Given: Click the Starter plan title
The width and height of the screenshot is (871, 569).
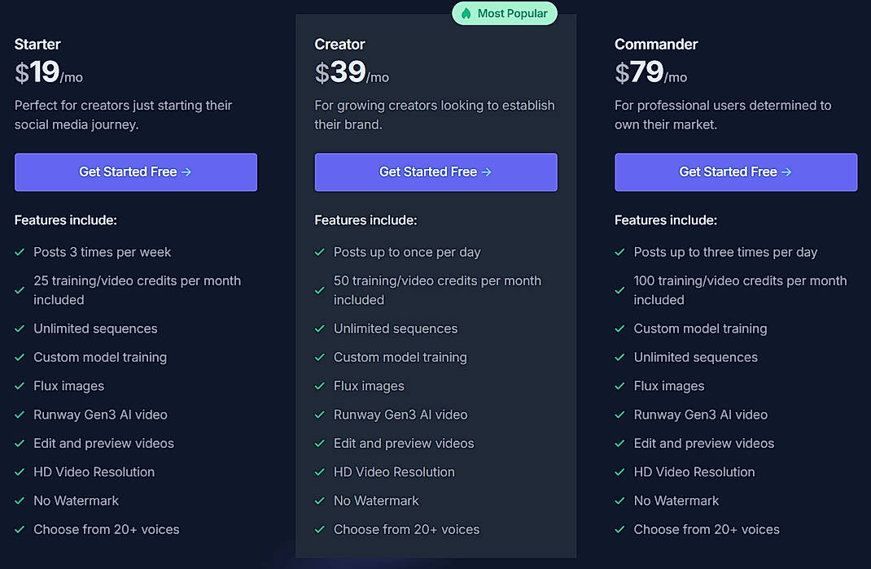Looking at the screenshot, I should [x=37, y=44].
